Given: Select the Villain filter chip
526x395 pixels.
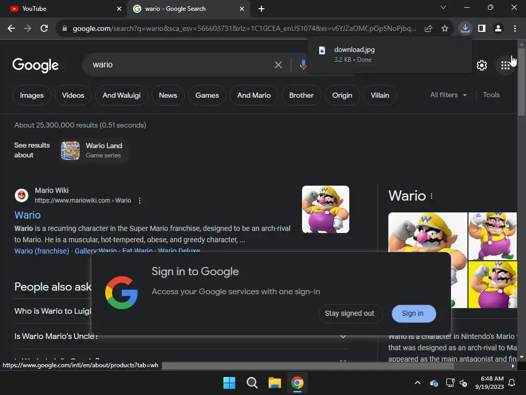Looking at the screenshot, I should (x=380, y=95).
